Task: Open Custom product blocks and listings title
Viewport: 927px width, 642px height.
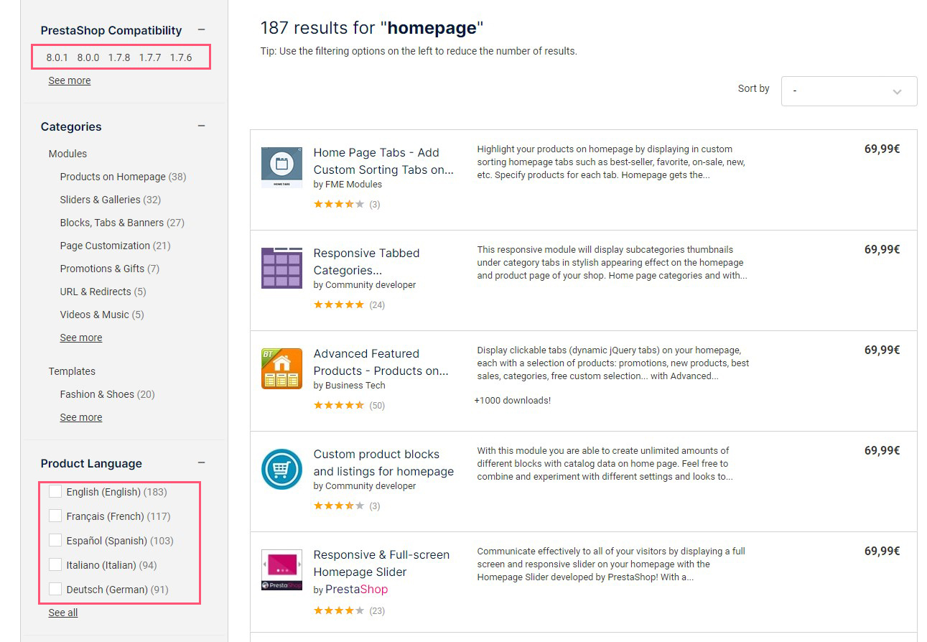Action: 383,462
